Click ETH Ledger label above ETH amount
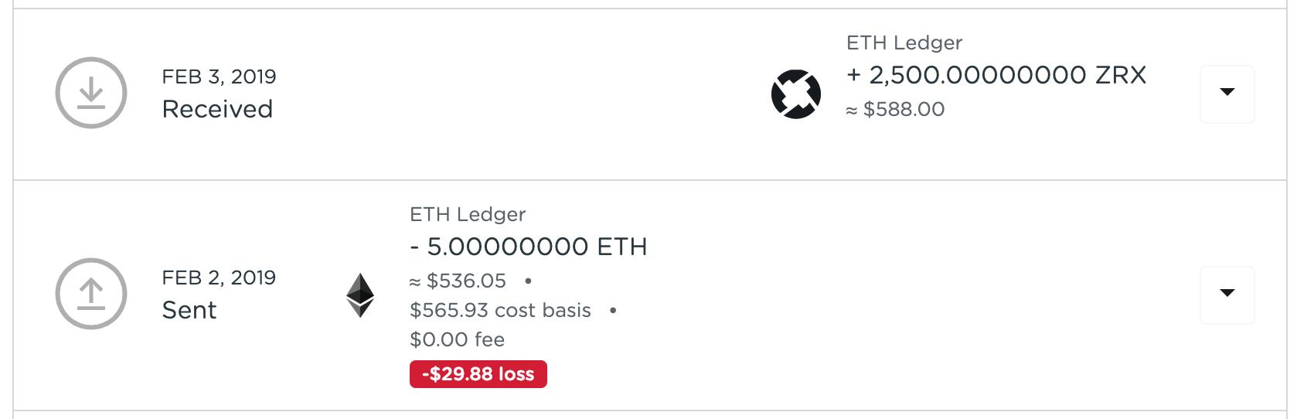 tap(468, 214)
